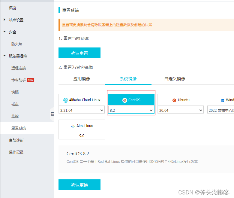Select the Ubuntu image card

coord(181,100)
